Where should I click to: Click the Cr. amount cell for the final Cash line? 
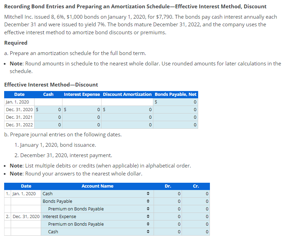click(x=196, y=232)
